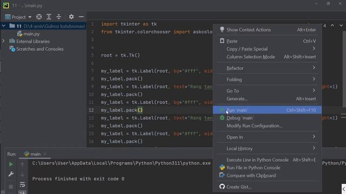The height and width of the screenshot is (194, 346).
Task: Choose Create Gist... entry
Action: (x=267, y=187)
